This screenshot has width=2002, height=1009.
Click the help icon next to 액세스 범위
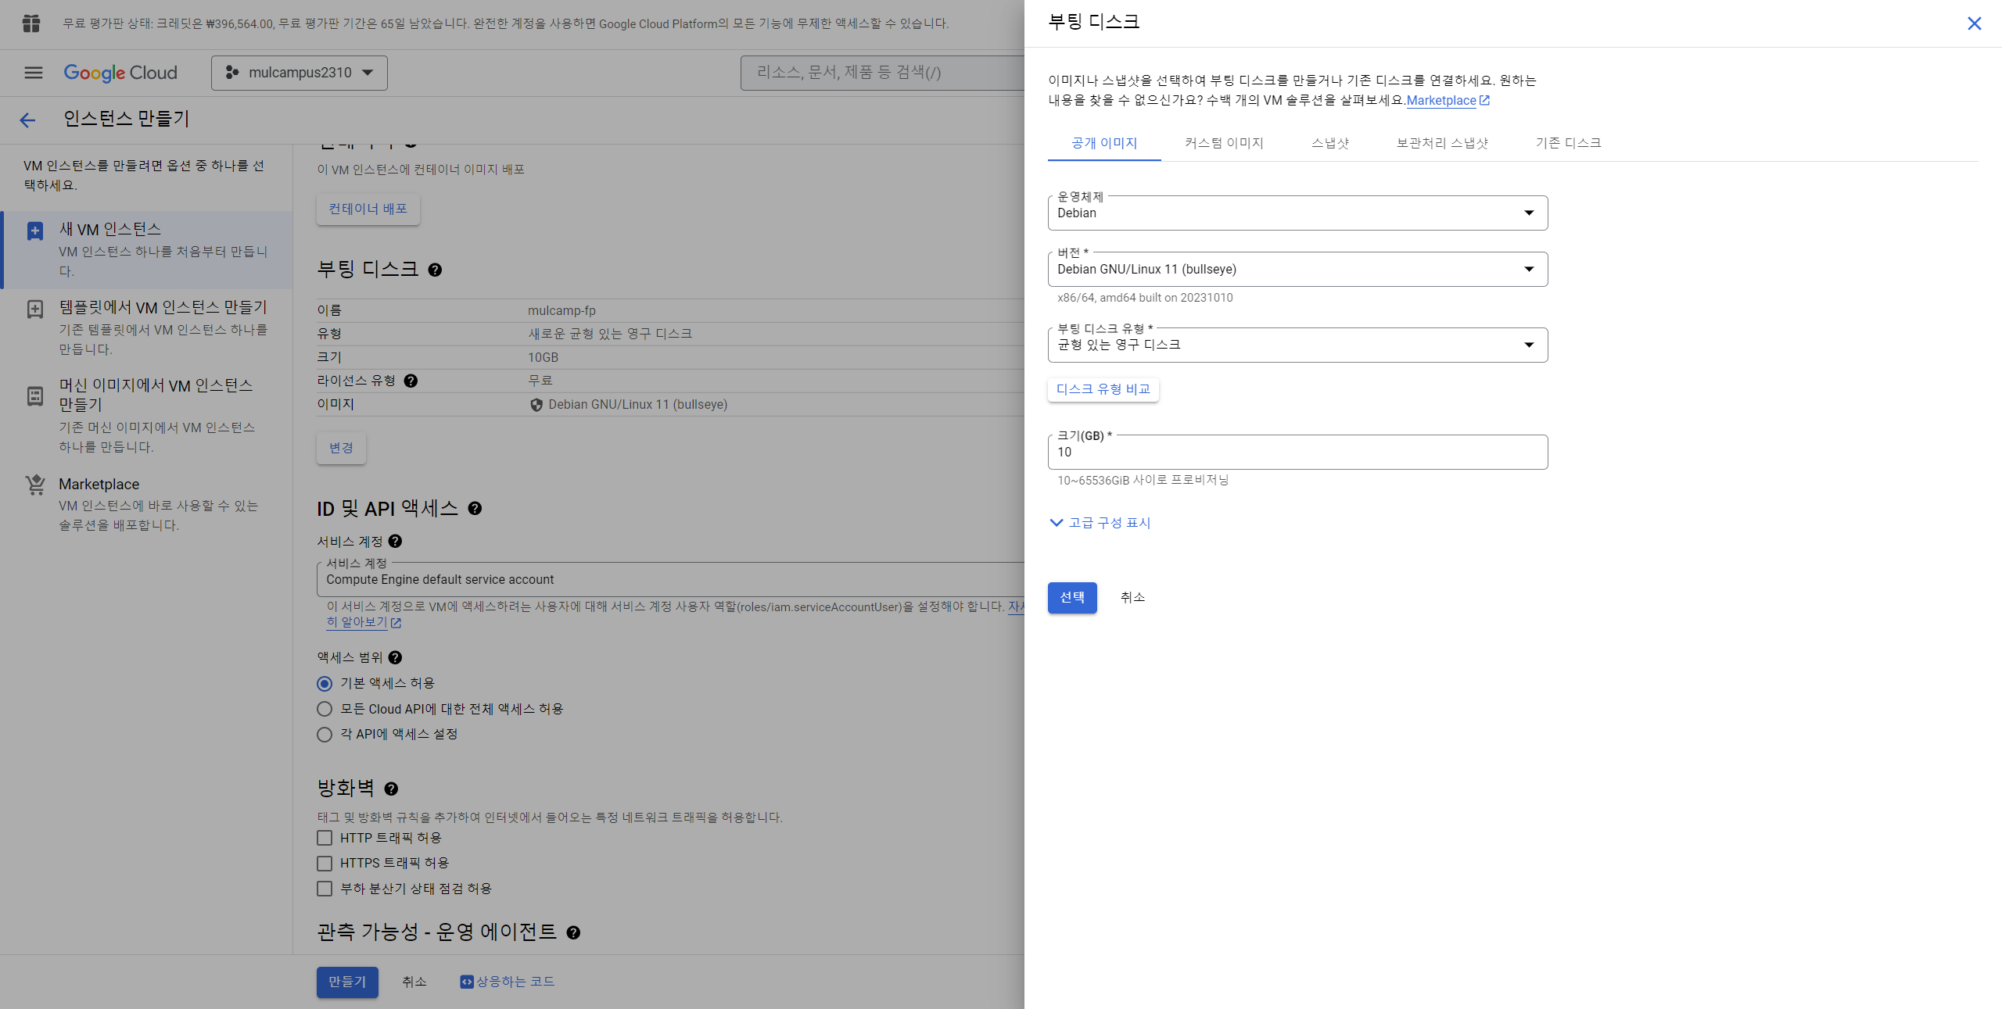point(395,657)
